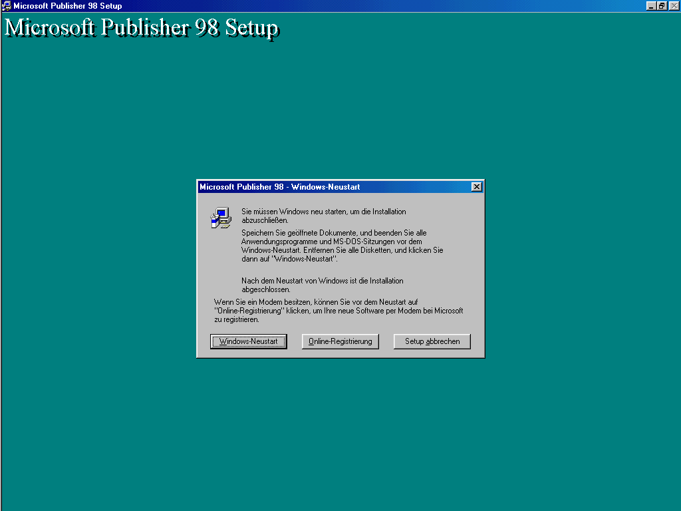Restore the Publisher 98 Setup window

[662, 5]
